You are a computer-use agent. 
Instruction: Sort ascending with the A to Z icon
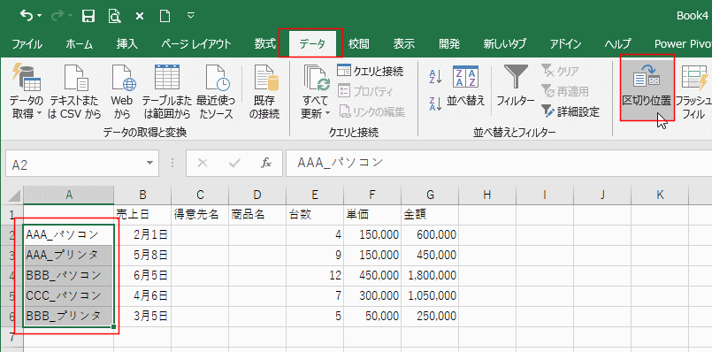(x=435, y=77)
